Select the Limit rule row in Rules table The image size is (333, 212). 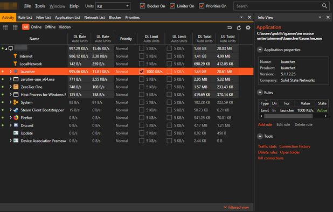(293, 110)
